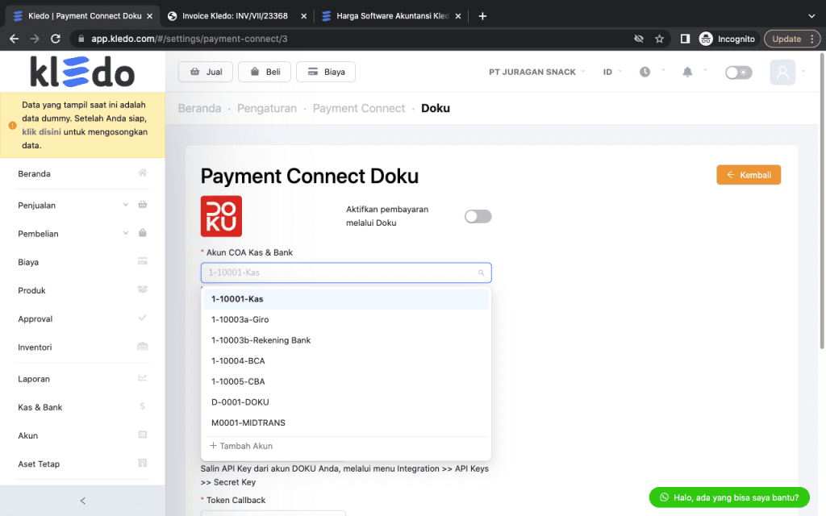Click the Kembali back button

coord(749,175)
